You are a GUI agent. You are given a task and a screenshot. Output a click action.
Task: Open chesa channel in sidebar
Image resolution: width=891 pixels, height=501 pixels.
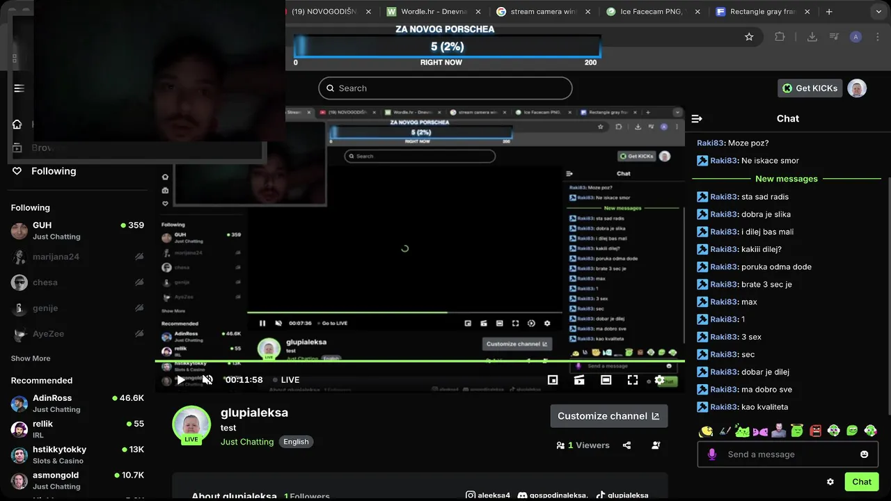pyautogui.click(x=77, y=283)
